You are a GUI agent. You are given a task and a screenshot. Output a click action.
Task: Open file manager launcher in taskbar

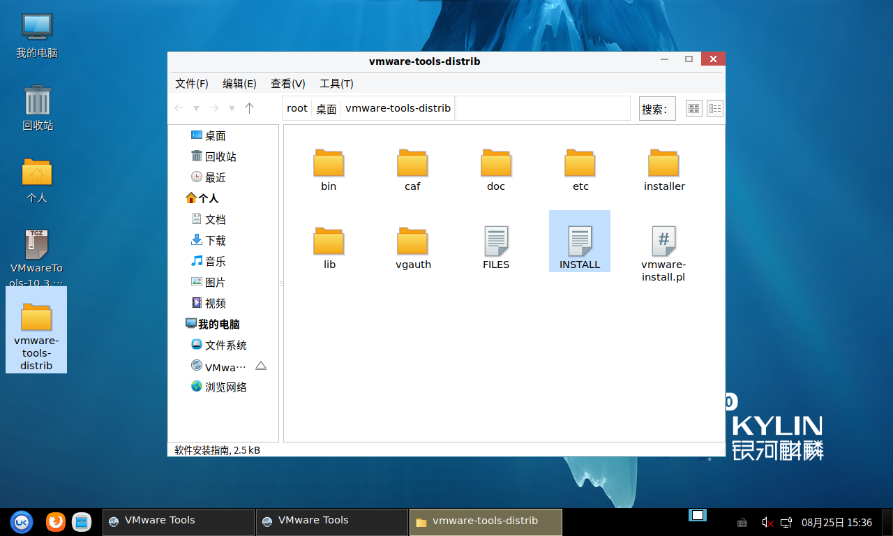point(82,522)
